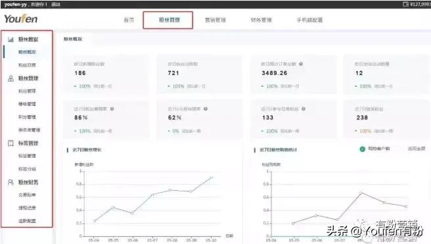Open the highlighted 粉丝概况 sidebar item

point(27,52)
